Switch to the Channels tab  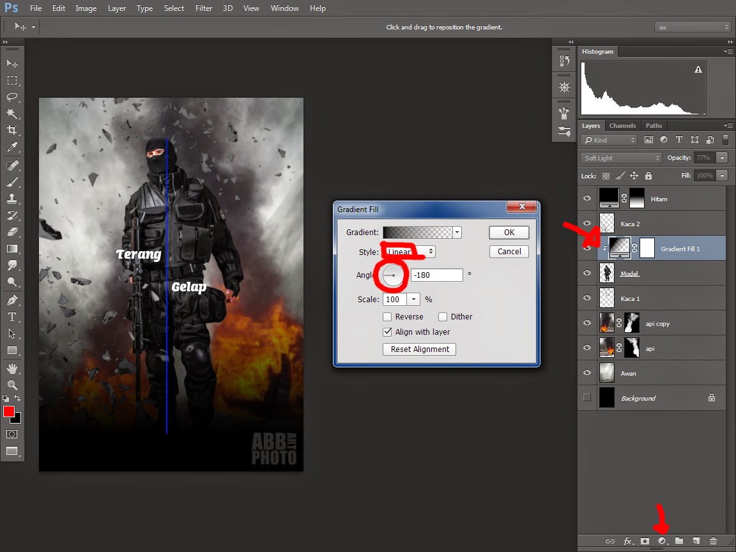click(x=622, y=126)
